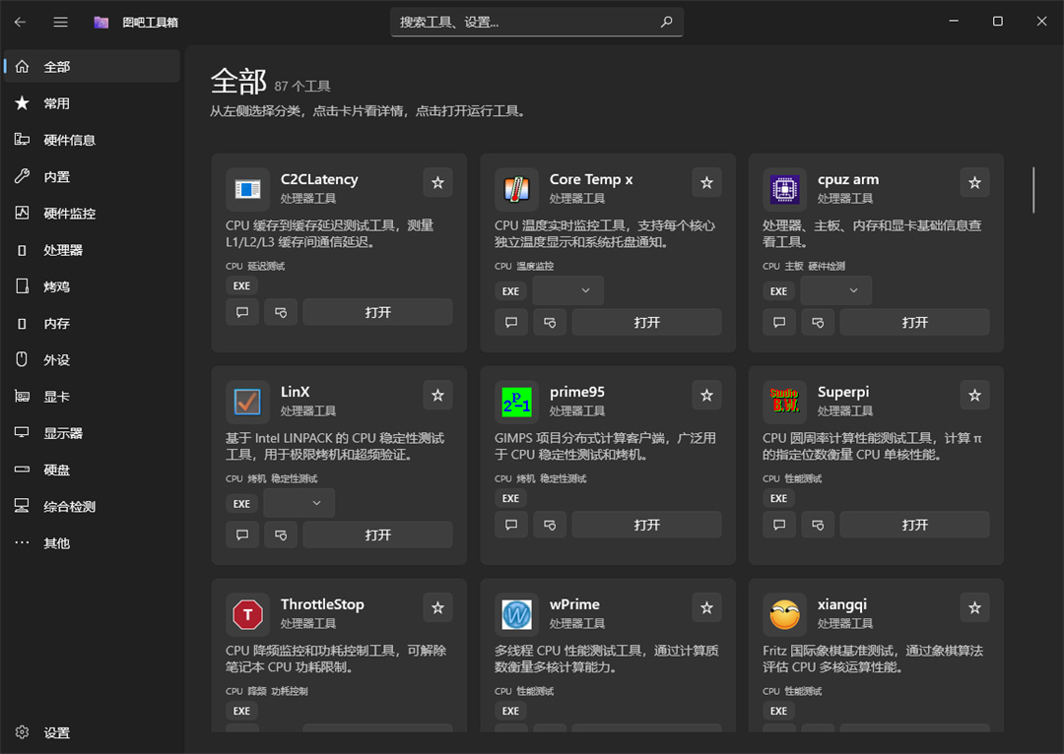Open 显示器 monitor category

pos(92,432)
